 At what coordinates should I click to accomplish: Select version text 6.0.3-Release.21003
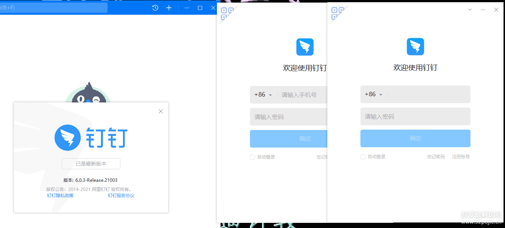(x=97, y=180)
